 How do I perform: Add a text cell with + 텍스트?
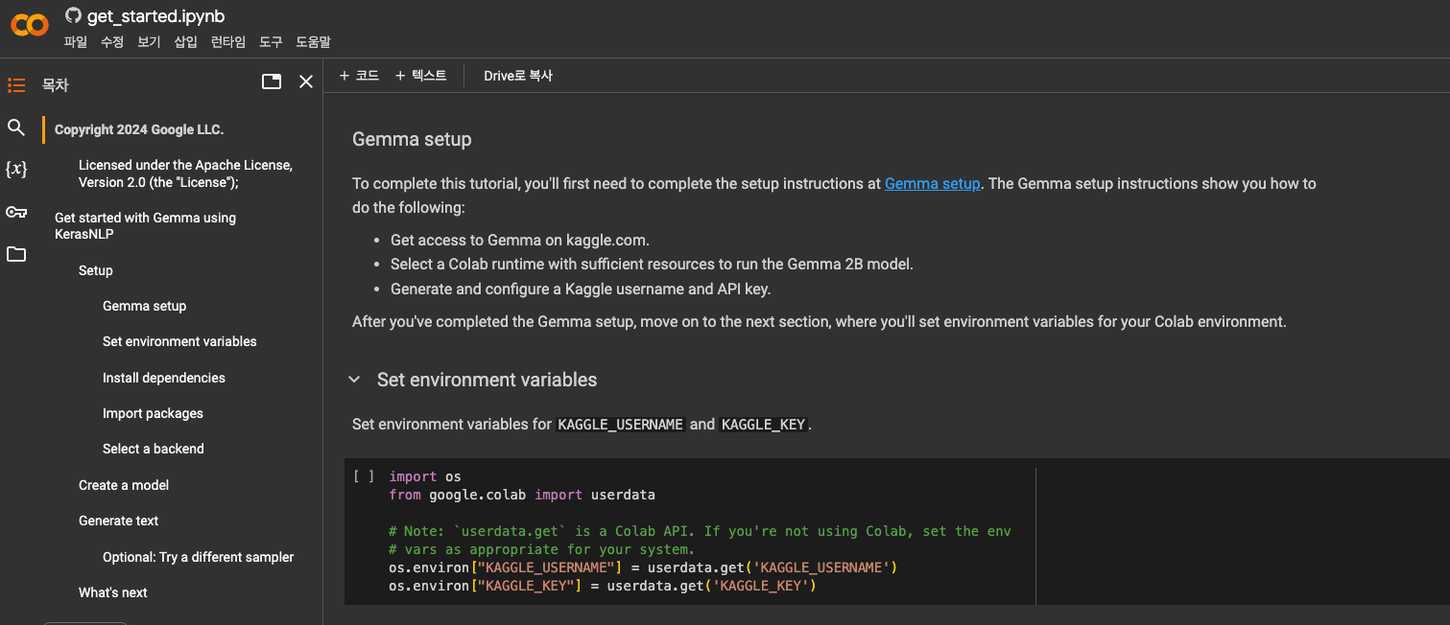pos(420,76)
